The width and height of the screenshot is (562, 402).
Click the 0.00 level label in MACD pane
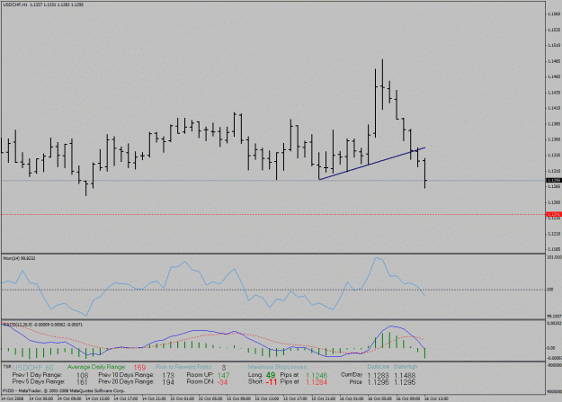click(551, 348)
